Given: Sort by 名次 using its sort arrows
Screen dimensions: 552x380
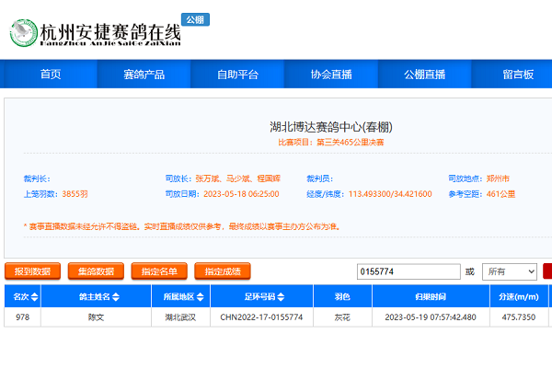Looking at the screenshot, I should click(35, 297).
